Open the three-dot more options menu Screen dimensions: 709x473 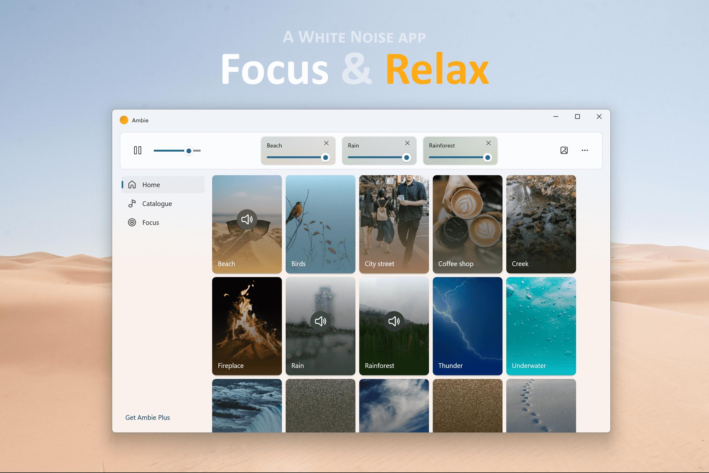point(585,150)
